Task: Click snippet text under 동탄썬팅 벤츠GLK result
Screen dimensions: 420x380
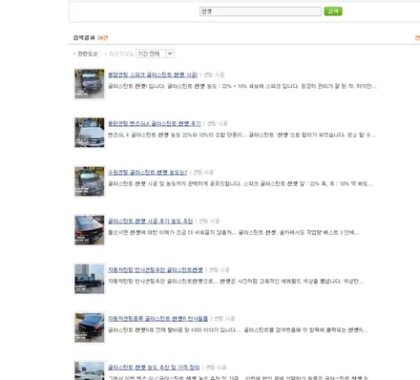Action: coord(241,135)
